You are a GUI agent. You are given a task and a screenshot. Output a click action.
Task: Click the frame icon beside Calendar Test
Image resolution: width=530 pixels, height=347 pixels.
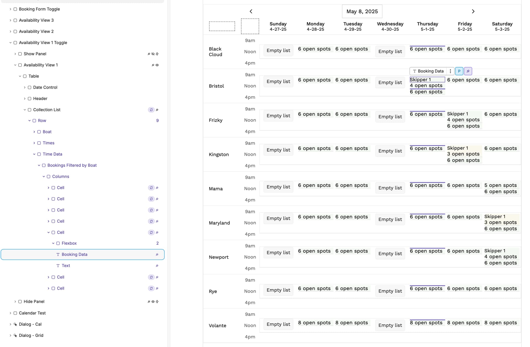(15, 313)
